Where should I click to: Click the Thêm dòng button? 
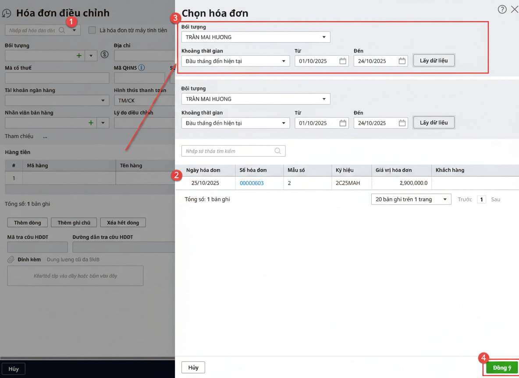[28, 223]
